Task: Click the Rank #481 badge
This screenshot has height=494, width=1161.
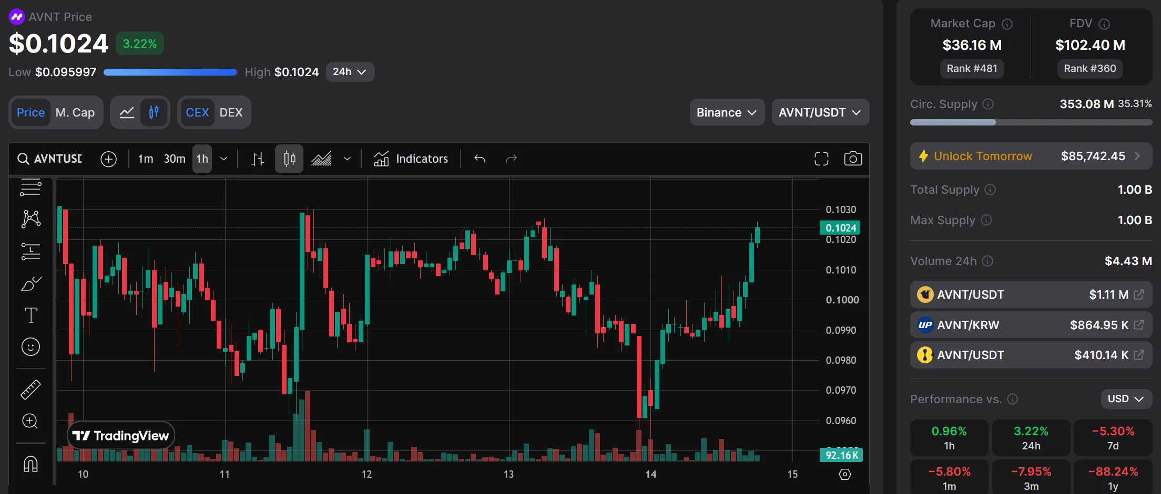Action: click(x=972, y=69)
